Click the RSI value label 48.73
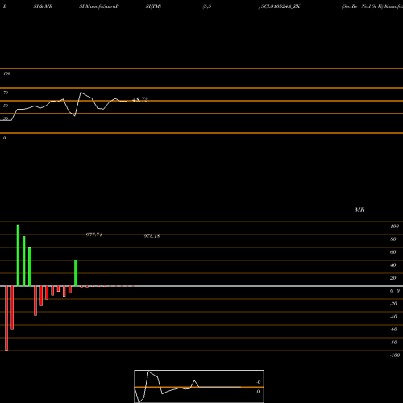 [x=140, y=99]
